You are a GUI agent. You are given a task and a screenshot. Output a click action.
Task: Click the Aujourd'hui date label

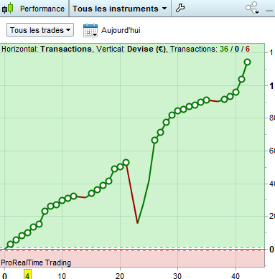(x=121, y=30)
